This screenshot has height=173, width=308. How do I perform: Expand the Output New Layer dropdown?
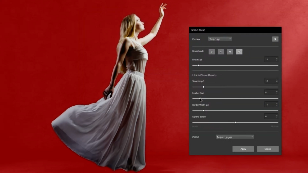[x=235, y=137]
